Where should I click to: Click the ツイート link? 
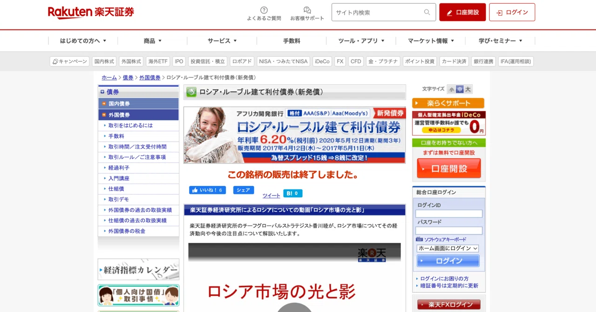pos(271,196)
